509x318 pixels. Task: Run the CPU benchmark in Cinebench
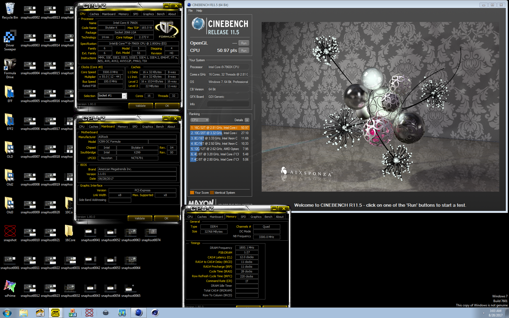pyautogui.click(x=244, y=51)
